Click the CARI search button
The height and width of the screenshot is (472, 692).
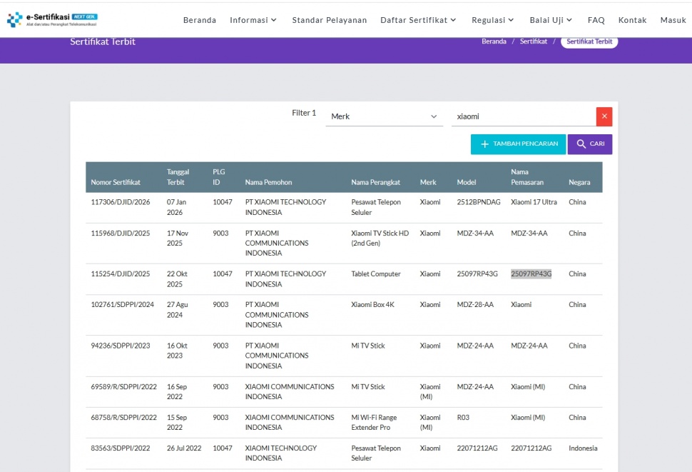[590, 144]
